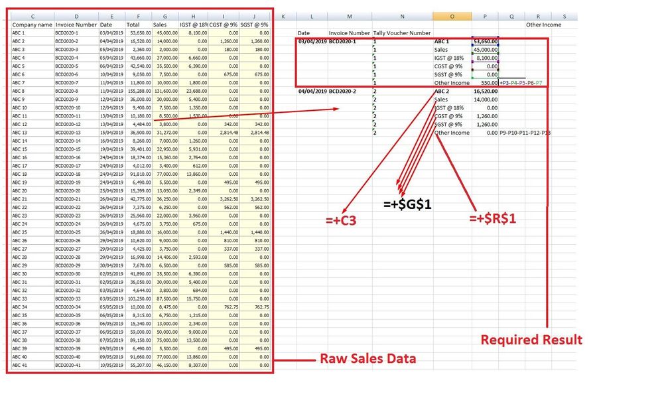
Task: Click the '762.75' value in the CGST column
Action: tap(224, 307)
